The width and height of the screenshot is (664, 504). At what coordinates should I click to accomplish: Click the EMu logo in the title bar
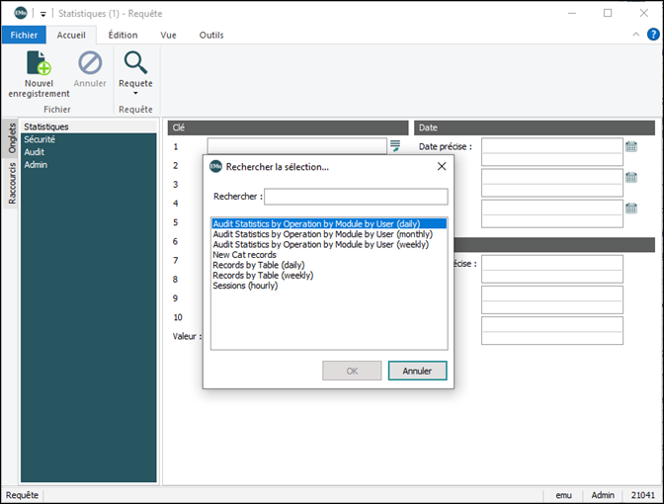[20, 13]
